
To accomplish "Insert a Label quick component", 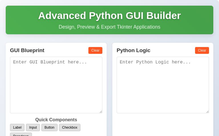I will [17, 127].
